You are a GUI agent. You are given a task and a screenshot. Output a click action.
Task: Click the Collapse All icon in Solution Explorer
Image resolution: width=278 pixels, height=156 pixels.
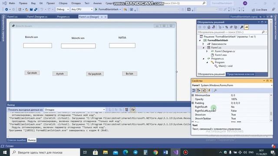coord(231,27)
